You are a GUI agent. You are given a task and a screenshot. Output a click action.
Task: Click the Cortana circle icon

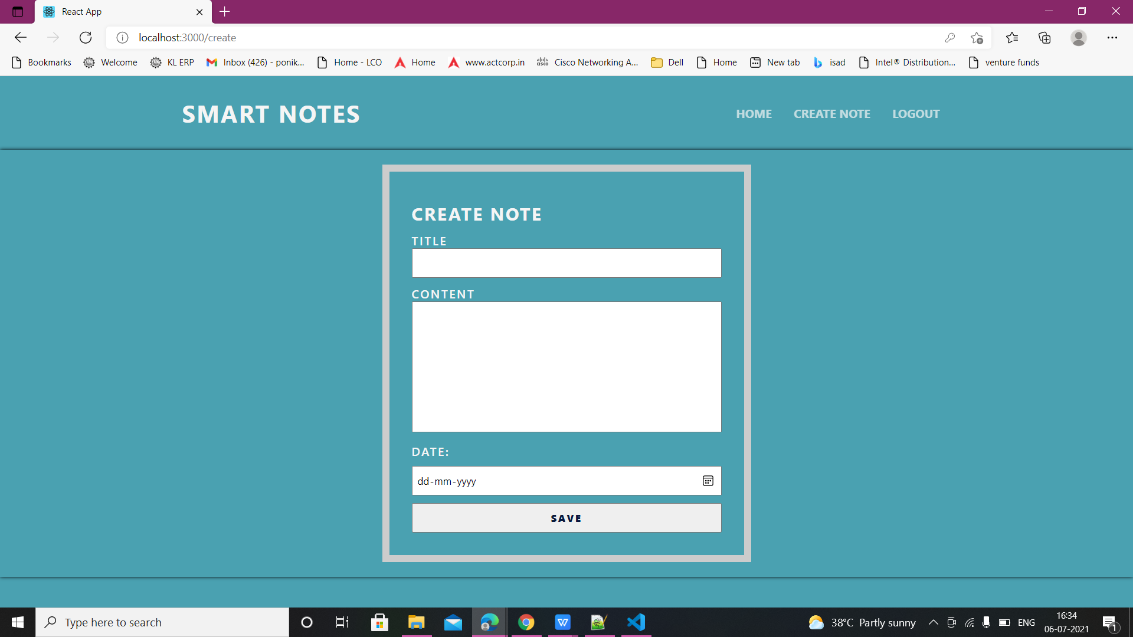(307, 622)
